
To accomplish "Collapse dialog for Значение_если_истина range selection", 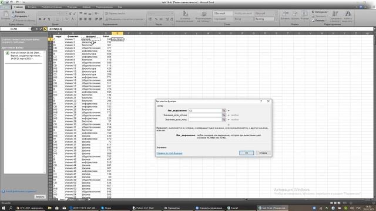I will click(224, 115).
